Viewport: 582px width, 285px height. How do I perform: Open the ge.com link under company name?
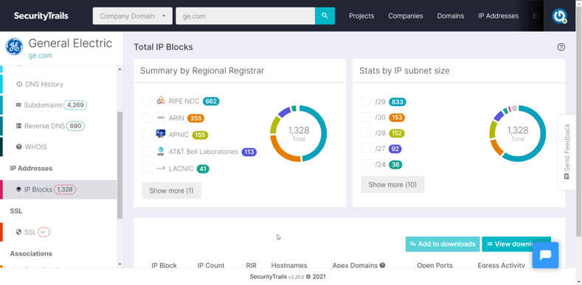click(40, 55)
